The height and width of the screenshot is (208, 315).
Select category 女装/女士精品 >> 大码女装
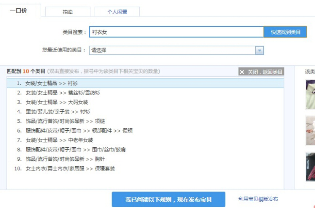[x=57, y=102]
